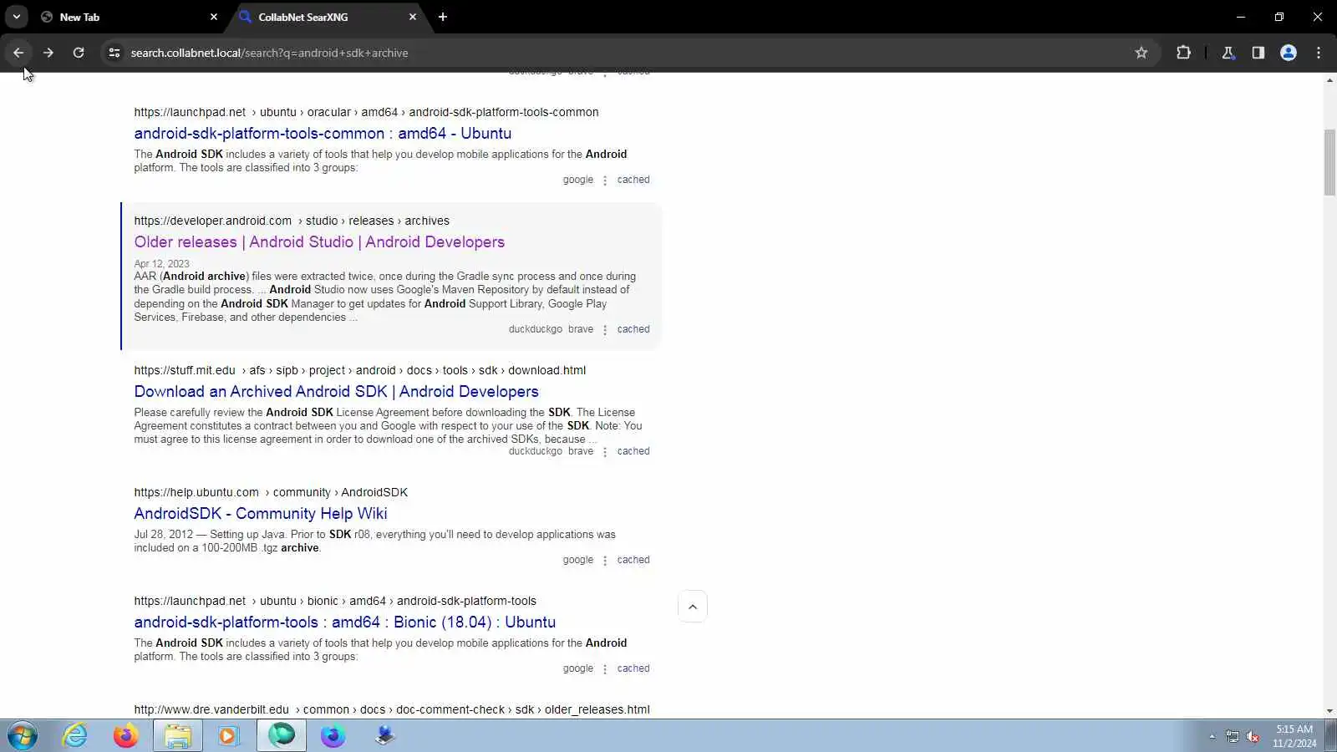Open android-sdk-platform-tools Bionic (18.04) result
The height and width of the screenshot is (752, 1337).
[344, 622]
